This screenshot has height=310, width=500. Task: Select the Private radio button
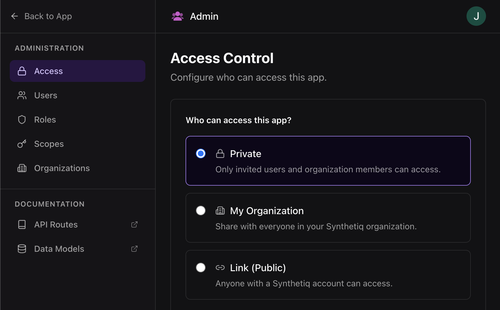(x=201, y=153)
